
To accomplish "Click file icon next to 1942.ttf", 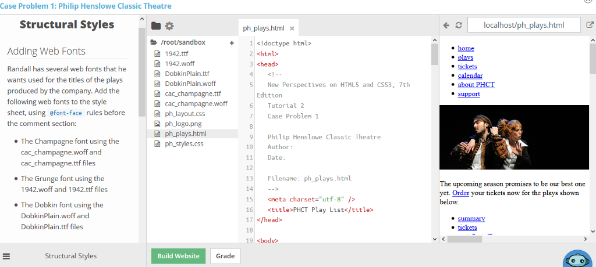I will (157, 54).
